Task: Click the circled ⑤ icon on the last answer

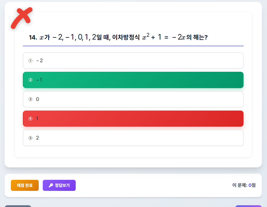Action: [x=30, y=138]
